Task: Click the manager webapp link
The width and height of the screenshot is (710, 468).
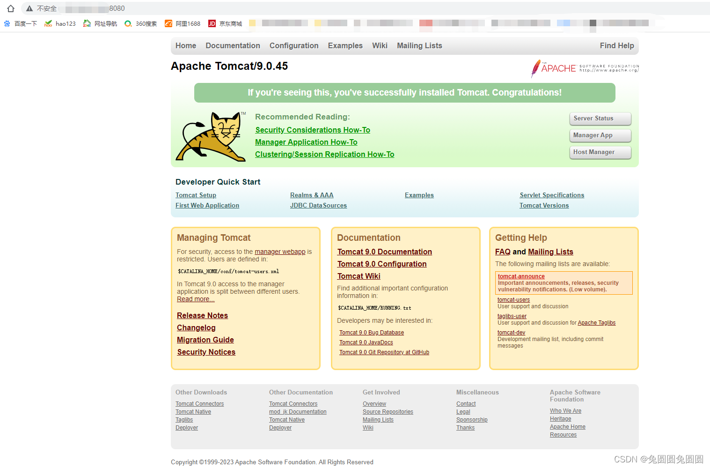Action: click(280, 252)
